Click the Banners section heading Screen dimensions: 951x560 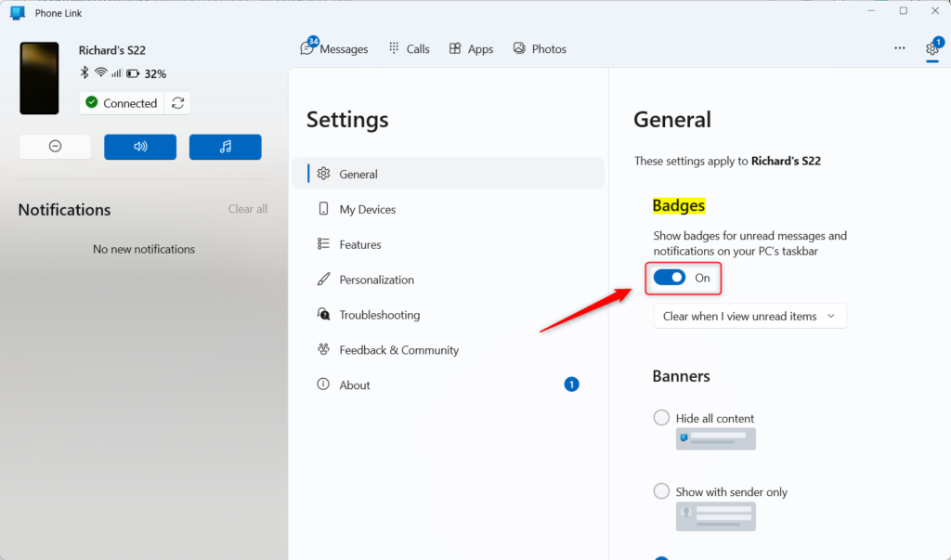point(681,376)
